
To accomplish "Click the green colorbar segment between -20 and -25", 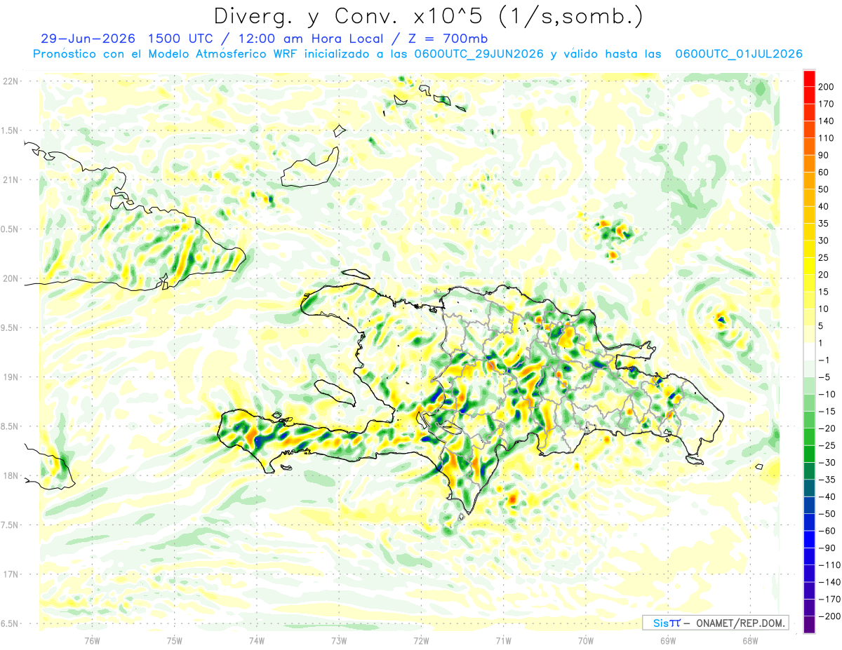I will (809, 438).
